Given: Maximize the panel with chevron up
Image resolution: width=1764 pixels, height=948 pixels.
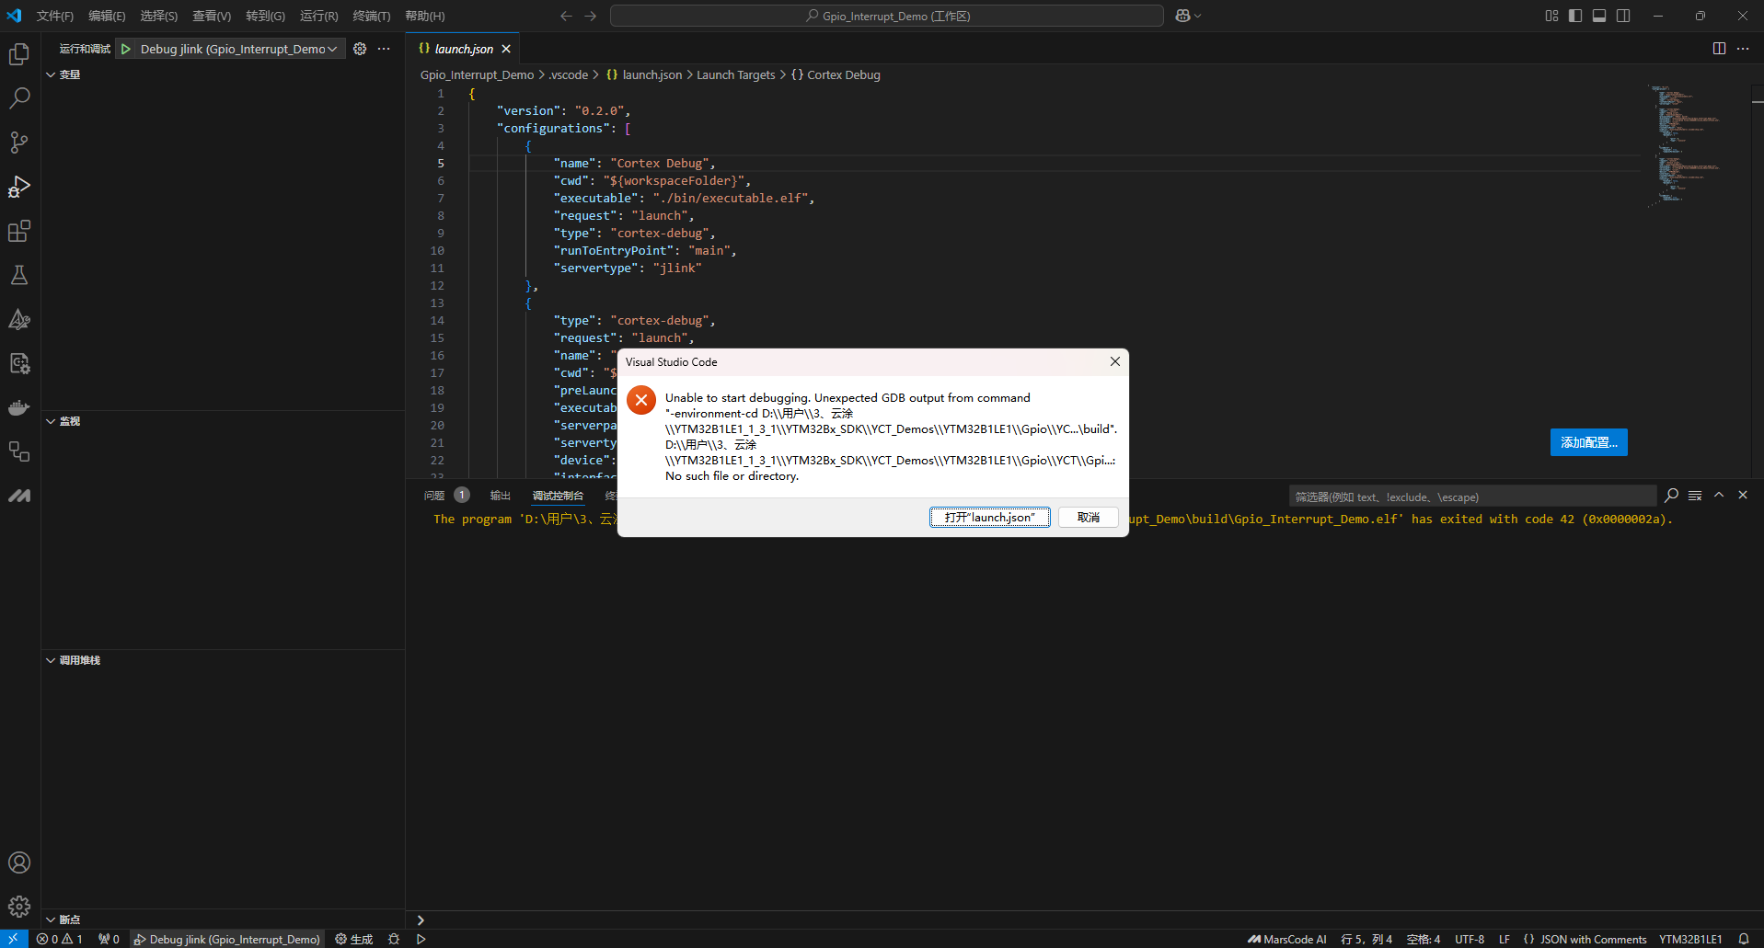Looking at the screenshot, I should click(1719, 495).
